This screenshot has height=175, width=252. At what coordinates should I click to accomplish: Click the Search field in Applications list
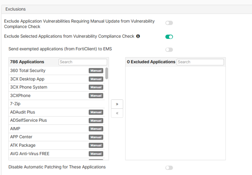83,62
